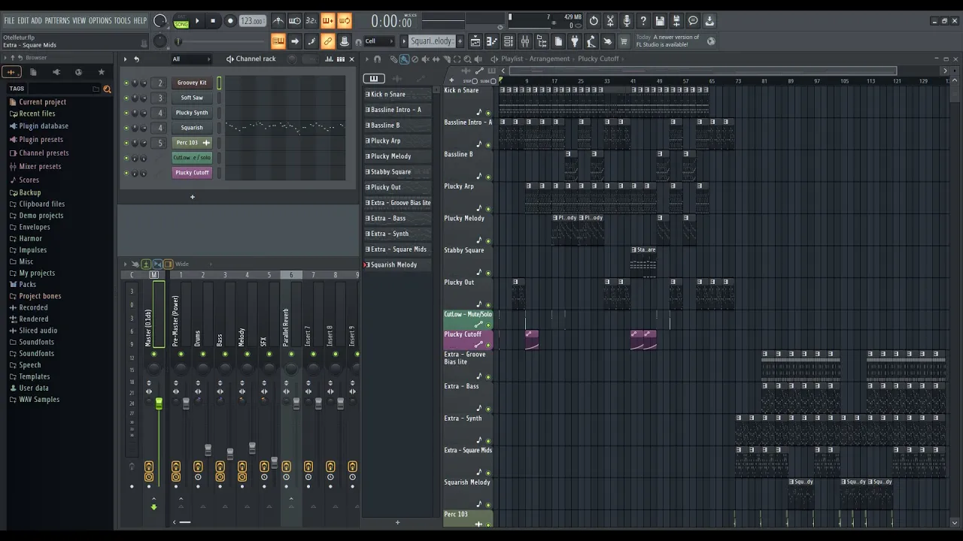Toggle wait for input to start playing

(294, 21)
